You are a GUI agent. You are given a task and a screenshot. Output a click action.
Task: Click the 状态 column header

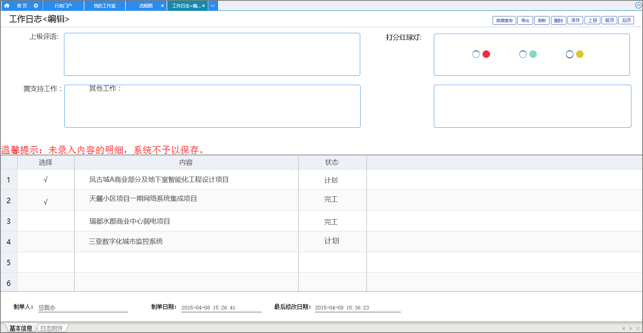pos(332,162)
